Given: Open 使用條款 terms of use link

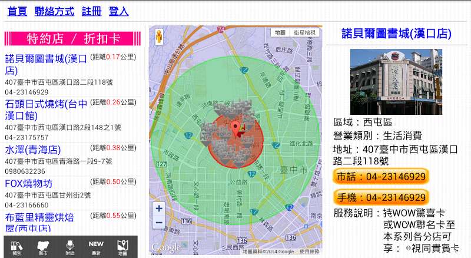Looking at the screenshot, I should [310, 252].
